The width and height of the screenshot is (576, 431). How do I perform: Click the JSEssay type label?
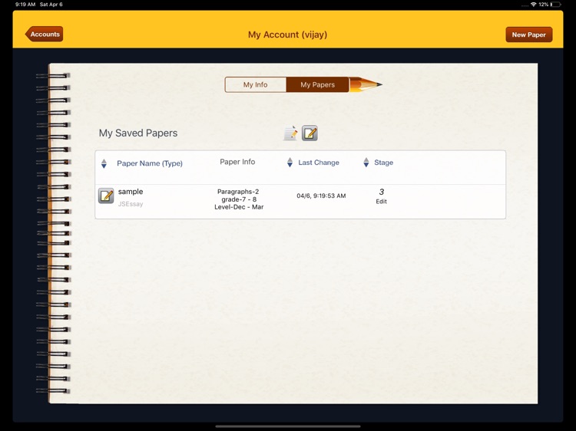click(x=131, y=204)
